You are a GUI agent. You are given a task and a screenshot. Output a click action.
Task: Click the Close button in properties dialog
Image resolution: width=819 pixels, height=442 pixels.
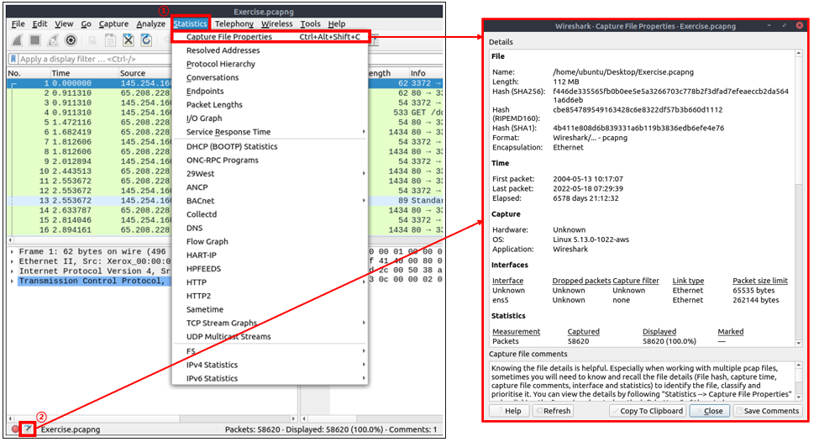(709, 411)
